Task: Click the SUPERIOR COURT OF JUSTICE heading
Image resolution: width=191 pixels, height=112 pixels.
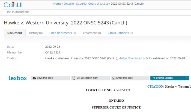Action: [x=116, y=107]
